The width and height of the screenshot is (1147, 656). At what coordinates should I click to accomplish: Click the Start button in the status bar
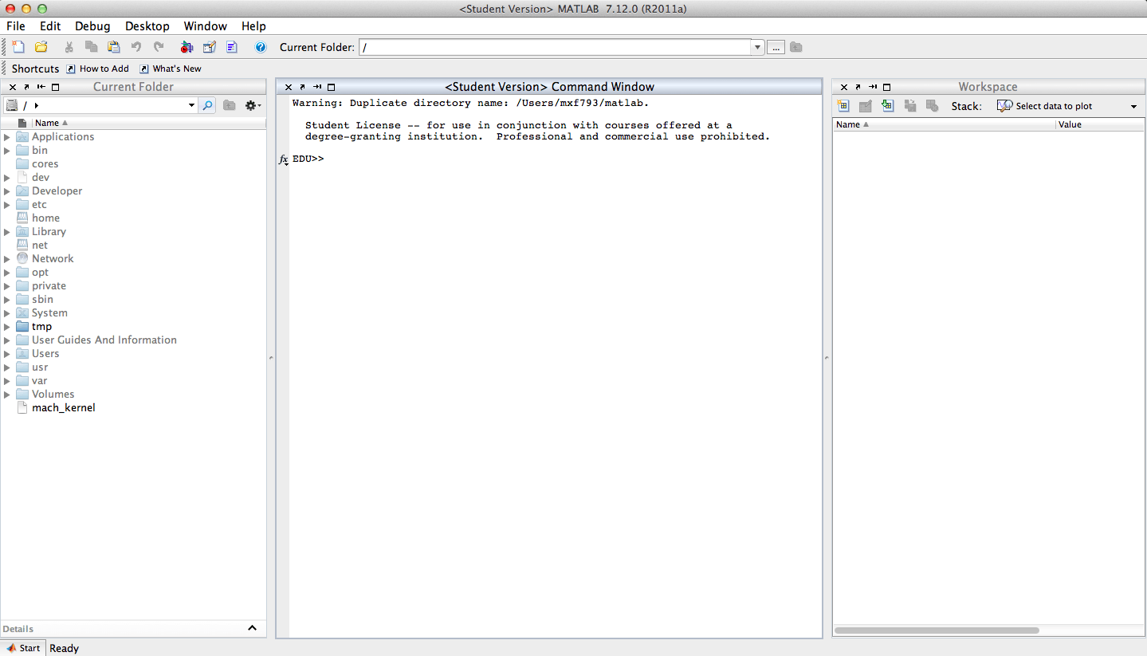click(x=23, y=648)
